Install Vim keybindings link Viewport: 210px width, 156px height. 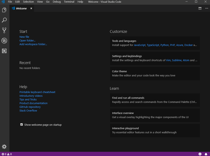click(168, 60)
